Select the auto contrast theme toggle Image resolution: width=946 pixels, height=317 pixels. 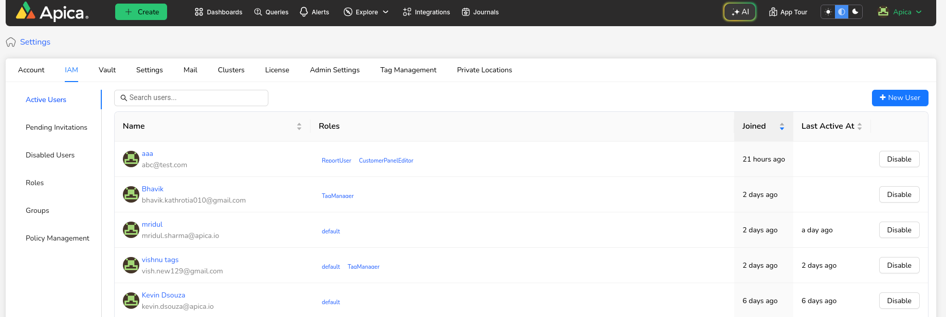(842, 12)
